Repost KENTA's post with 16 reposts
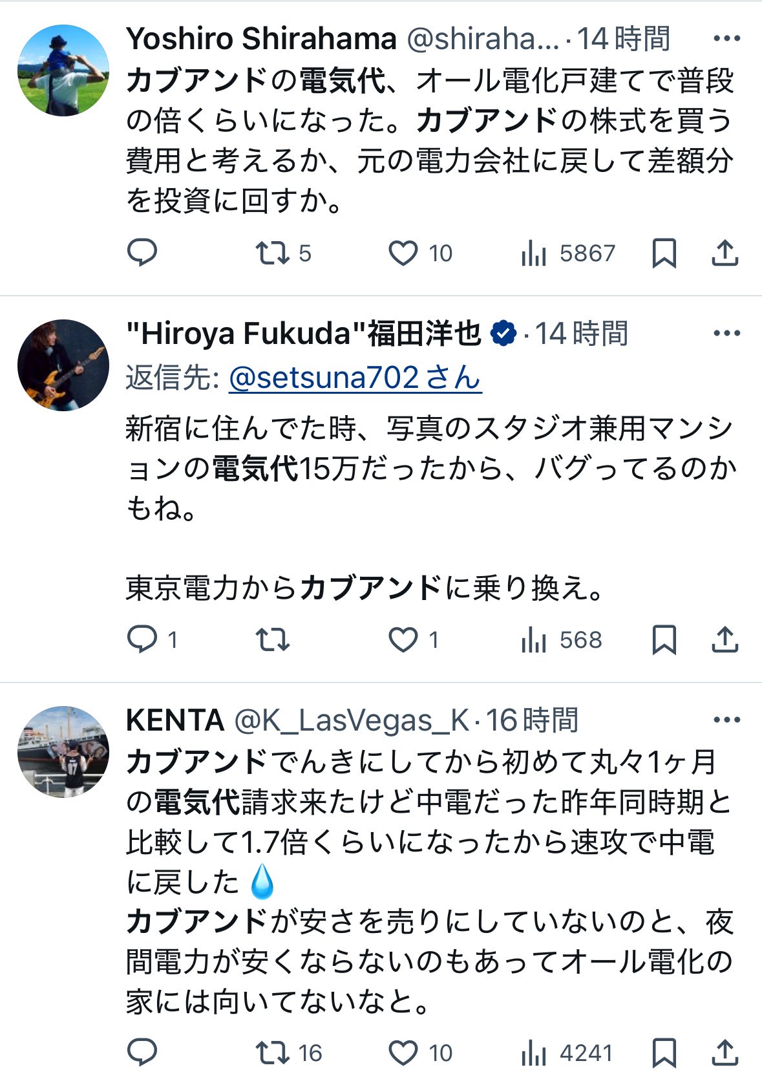The height and width of the screenshot is (1083, 762). pyautogui.click(x=288, y=1053)
